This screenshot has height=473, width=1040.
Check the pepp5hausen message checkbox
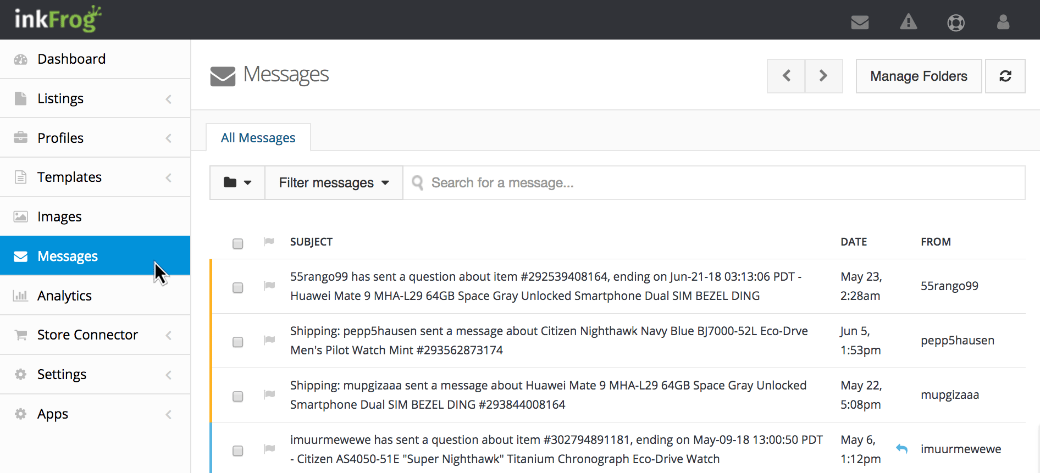pos(237,342)
